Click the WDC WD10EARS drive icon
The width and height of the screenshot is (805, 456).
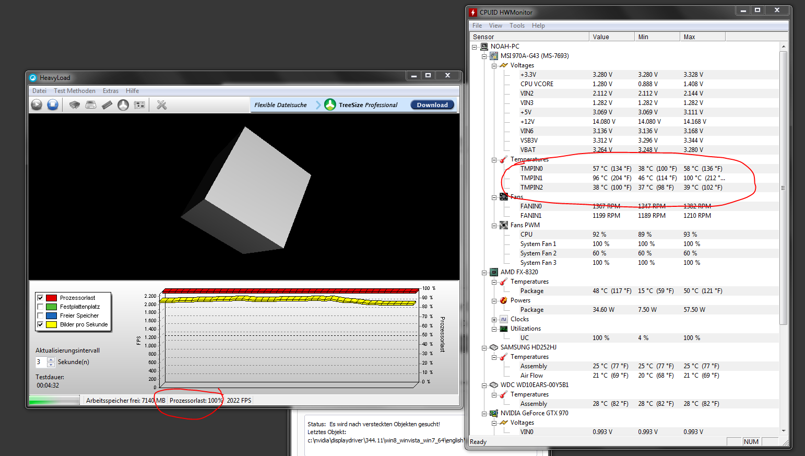pyautogui.click(x=494, y=385)
